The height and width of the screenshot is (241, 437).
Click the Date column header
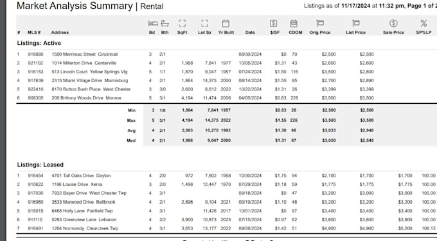(x=250, y=33)
